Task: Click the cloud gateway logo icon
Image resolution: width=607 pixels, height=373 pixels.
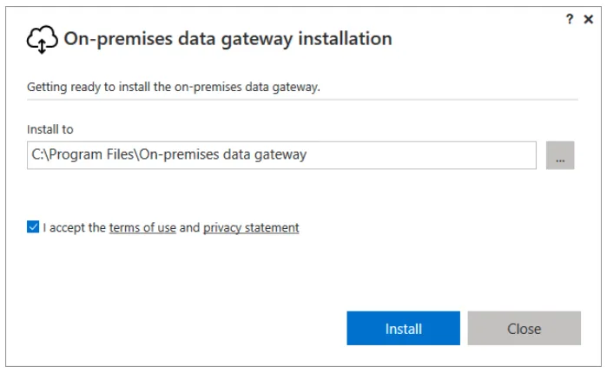Action: tap(42, 39)
